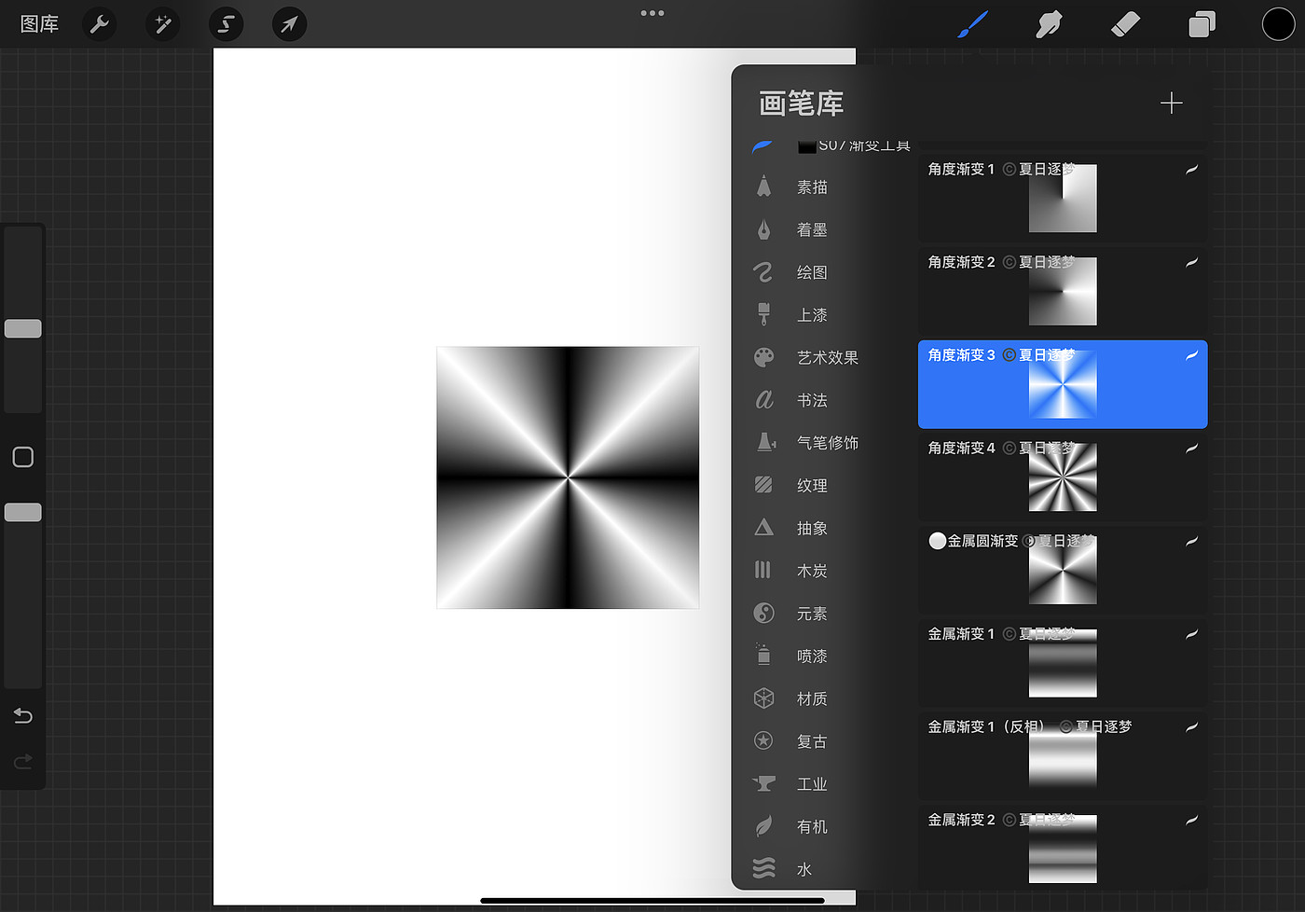
Task: Redo the last action
Action: (23, 762)
